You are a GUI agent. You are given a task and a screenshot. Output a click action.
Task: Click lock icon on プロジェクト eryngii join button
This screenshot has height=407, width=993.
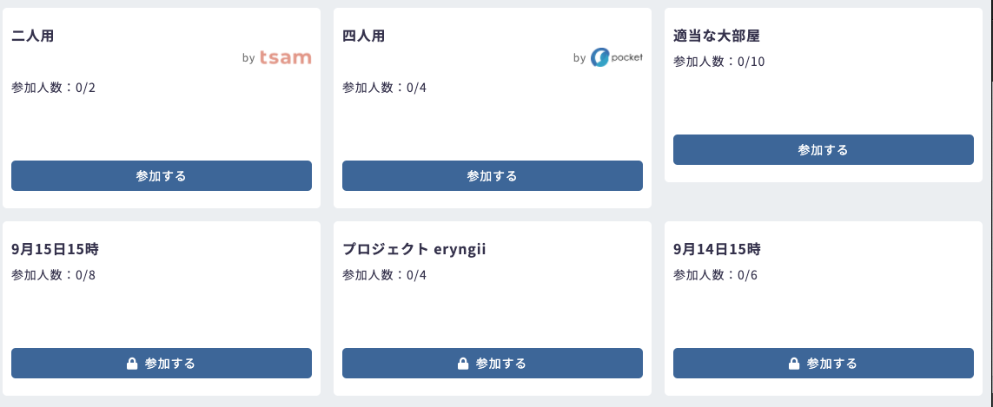tap(463, 364)
